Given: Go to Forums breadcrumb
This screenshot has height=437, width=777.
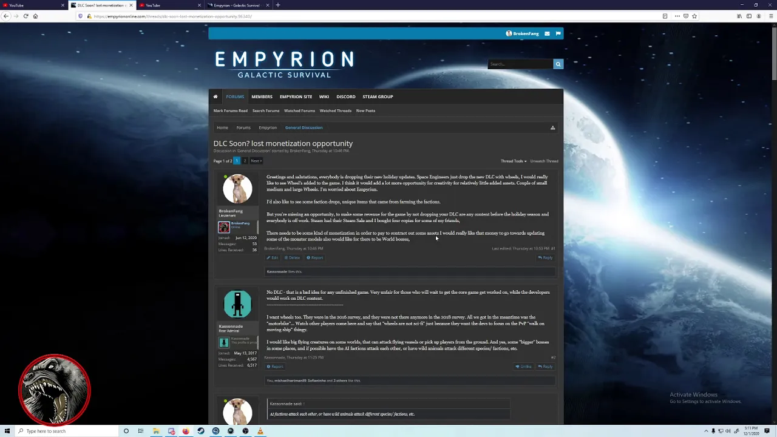Looking at the screenshot, I should 243,127.
